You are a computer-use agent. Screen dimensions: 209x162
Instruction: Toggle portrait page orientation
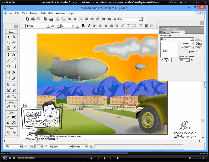pos(197,44)
